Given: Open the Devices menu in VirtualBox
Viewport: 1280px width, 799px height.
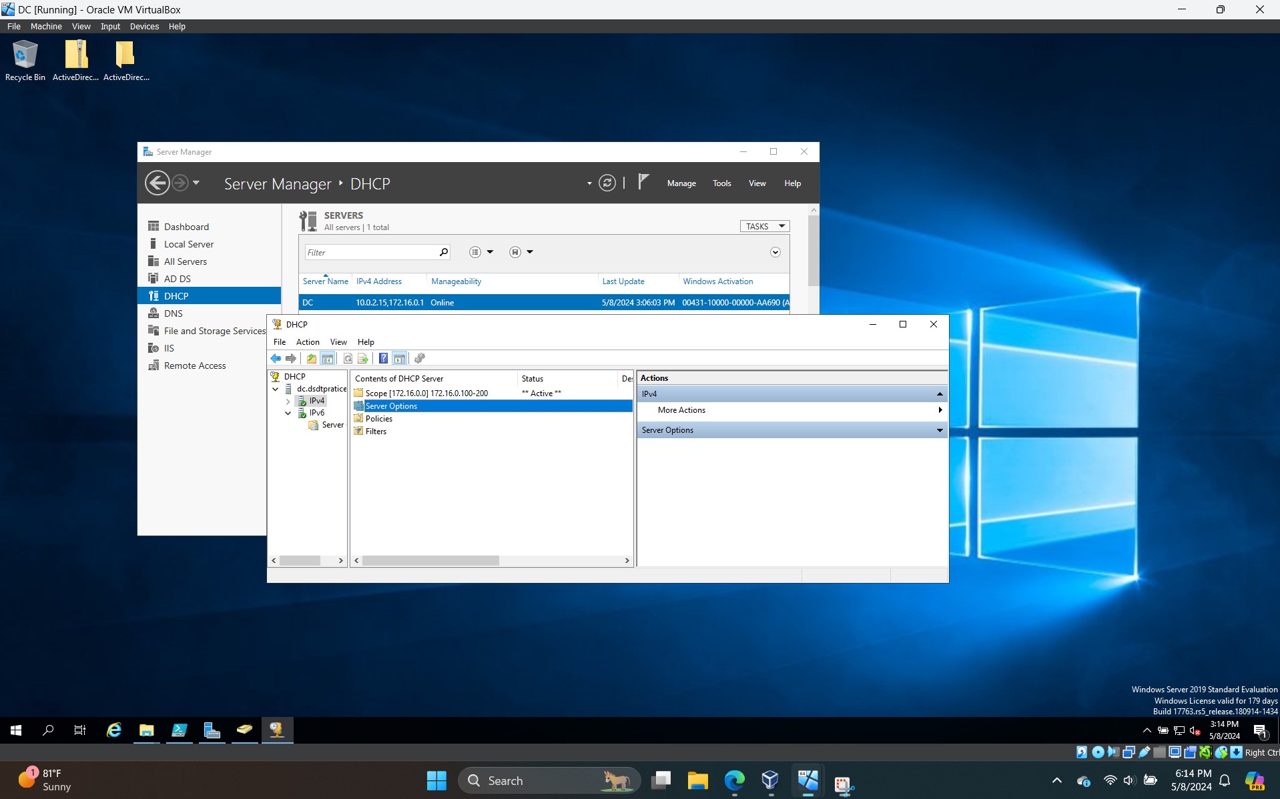Looking at the screenshot, I should coord(144,27).
